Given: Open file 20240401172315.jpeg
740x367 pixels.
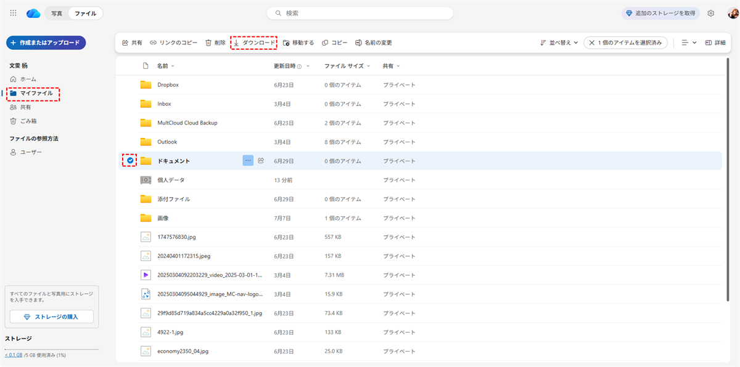Looking at the screenshot, I should tap(184, 256).
